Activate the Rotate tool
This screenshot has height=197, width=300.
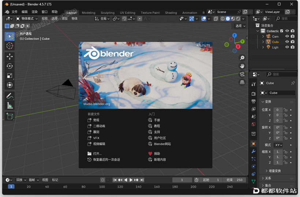tap(10, 66)
